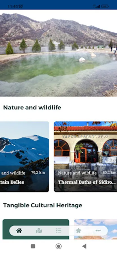Tap the Thermal Baths card category label
The height and width of the screenshot is (253, 117).
[x=77, y=173]
